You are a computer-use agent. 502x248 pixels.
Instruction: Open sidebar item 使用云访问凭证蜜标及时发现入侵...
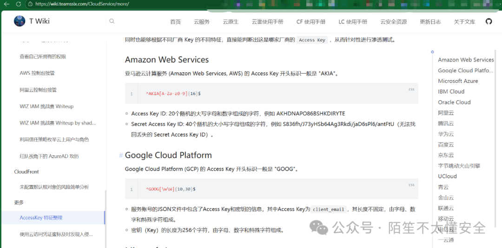(x=56, y=234)
